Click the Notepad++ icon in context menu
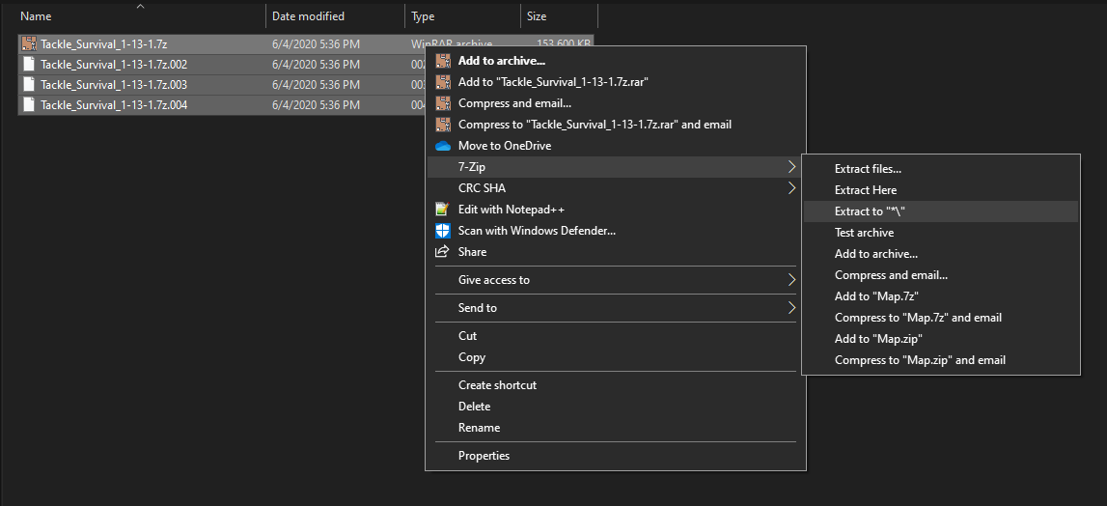Screen dimensions: 1107x506 [443, 210]
